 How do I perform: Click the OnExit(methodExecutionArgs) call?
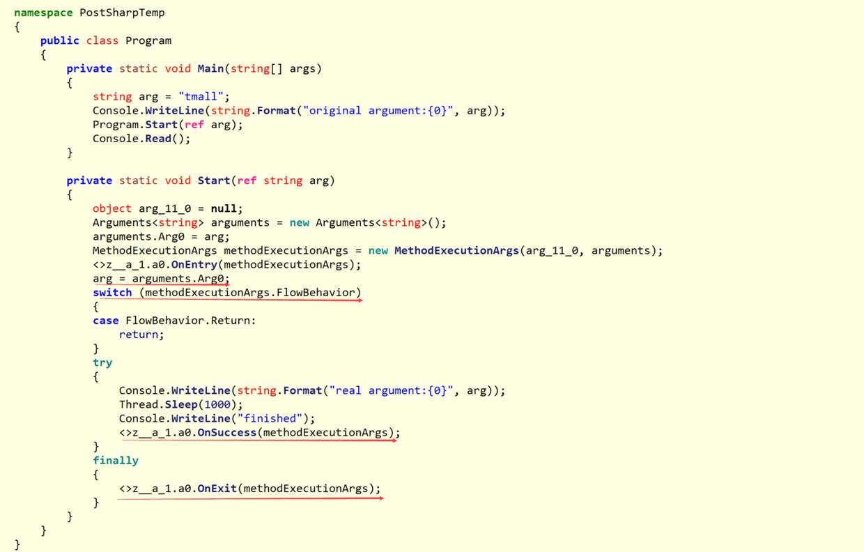pyautogui.click(x=250, y=488)
